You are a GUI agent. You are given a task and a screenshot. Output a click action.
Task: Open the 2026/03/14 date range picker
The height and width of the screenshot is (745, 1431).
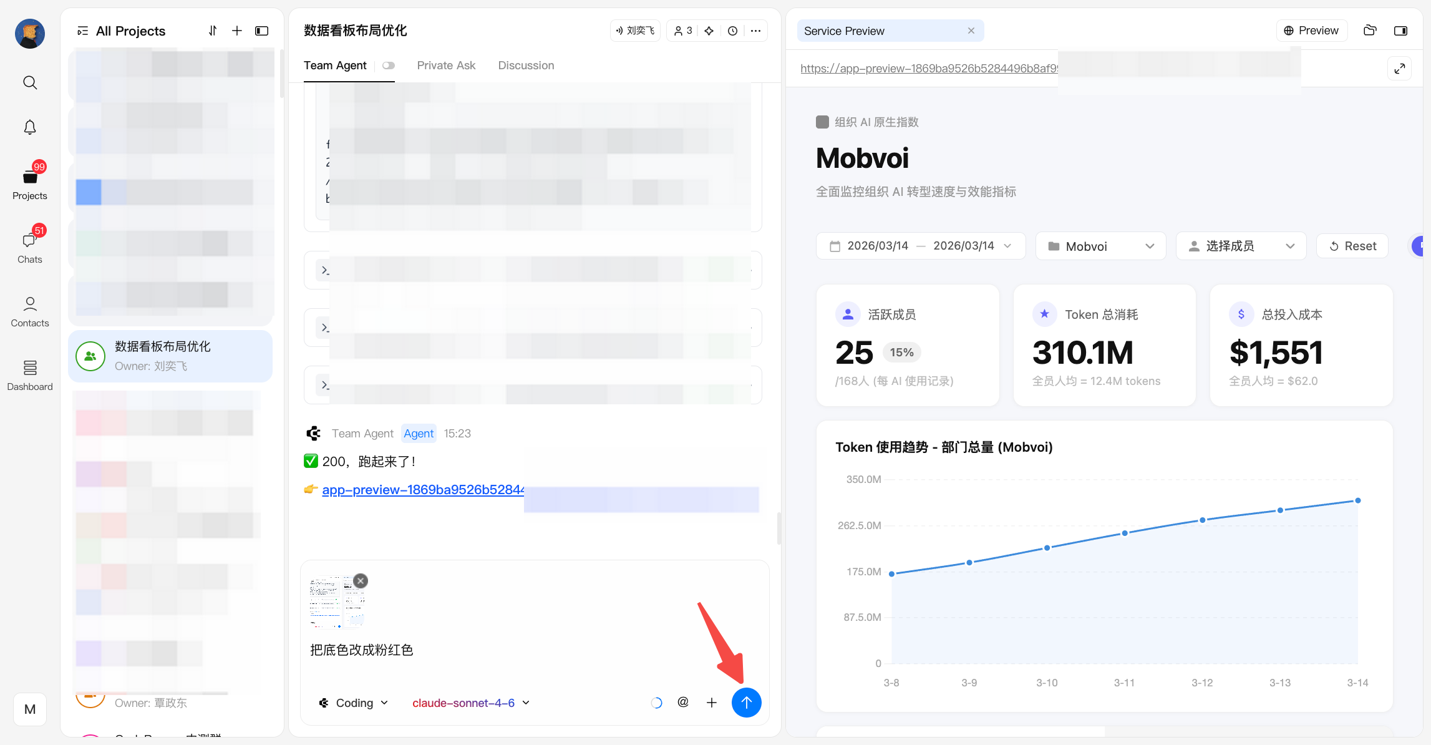pos(921,246)
